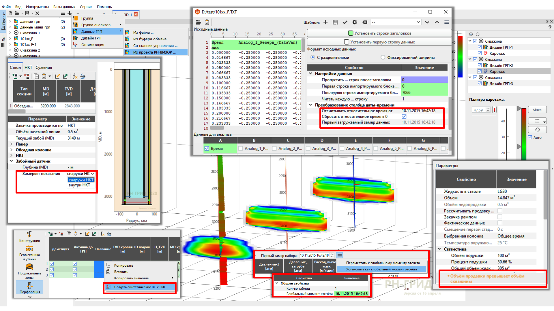
Task: Toggle the Авто palette checkbox
Action: (530, 137)
